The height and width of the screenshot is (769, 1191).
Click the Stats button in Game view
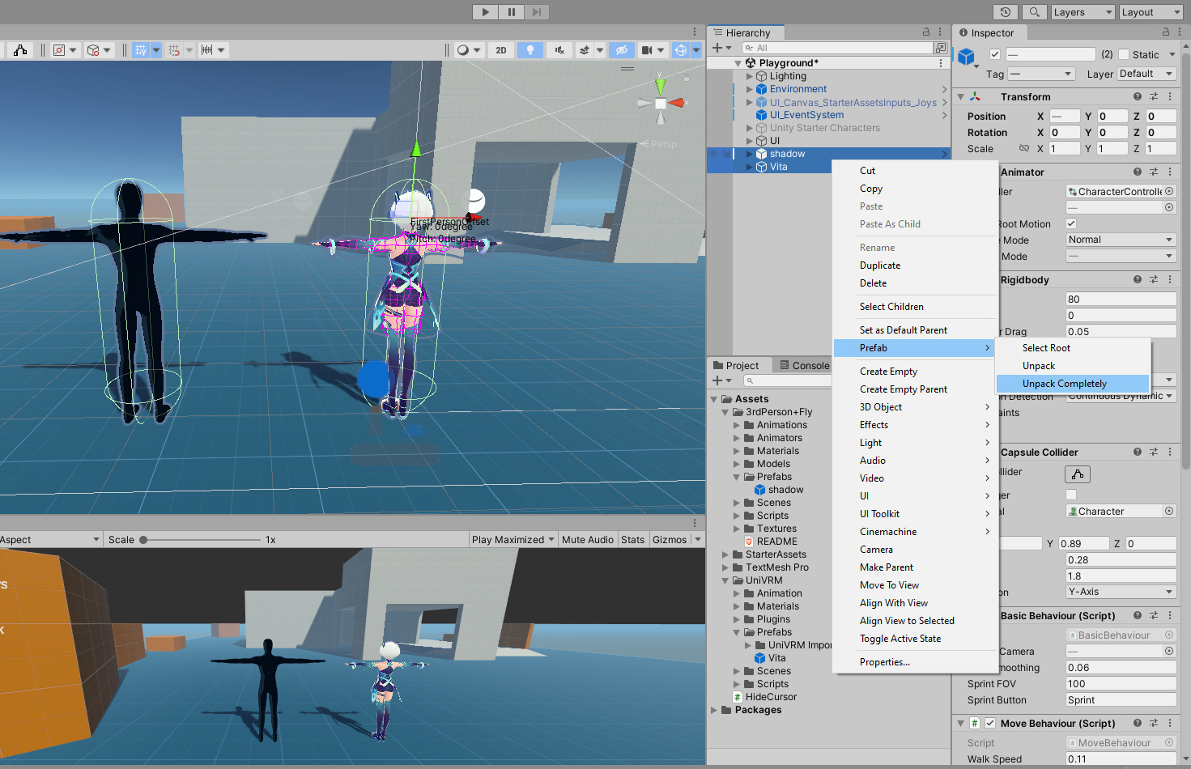click(633, 540)
